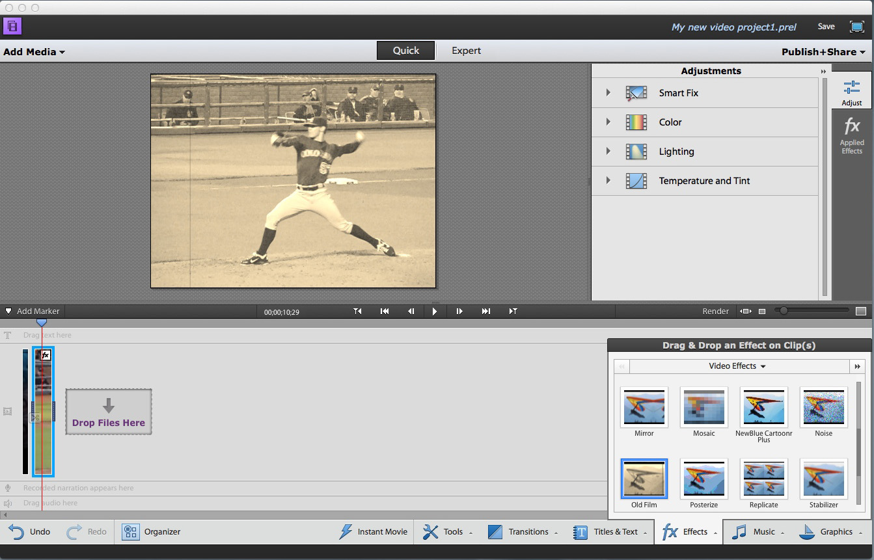Click the fullscreen monitor icon beside Save
874x560 pixels.
click(856, 27)
